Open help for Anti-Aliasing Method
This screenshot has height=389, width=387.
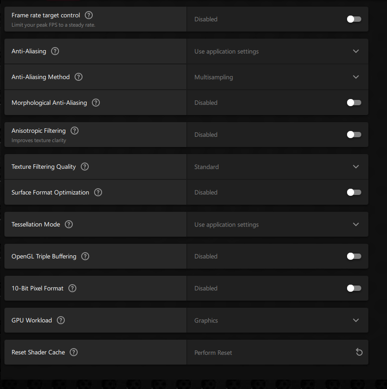click(79, 77)
